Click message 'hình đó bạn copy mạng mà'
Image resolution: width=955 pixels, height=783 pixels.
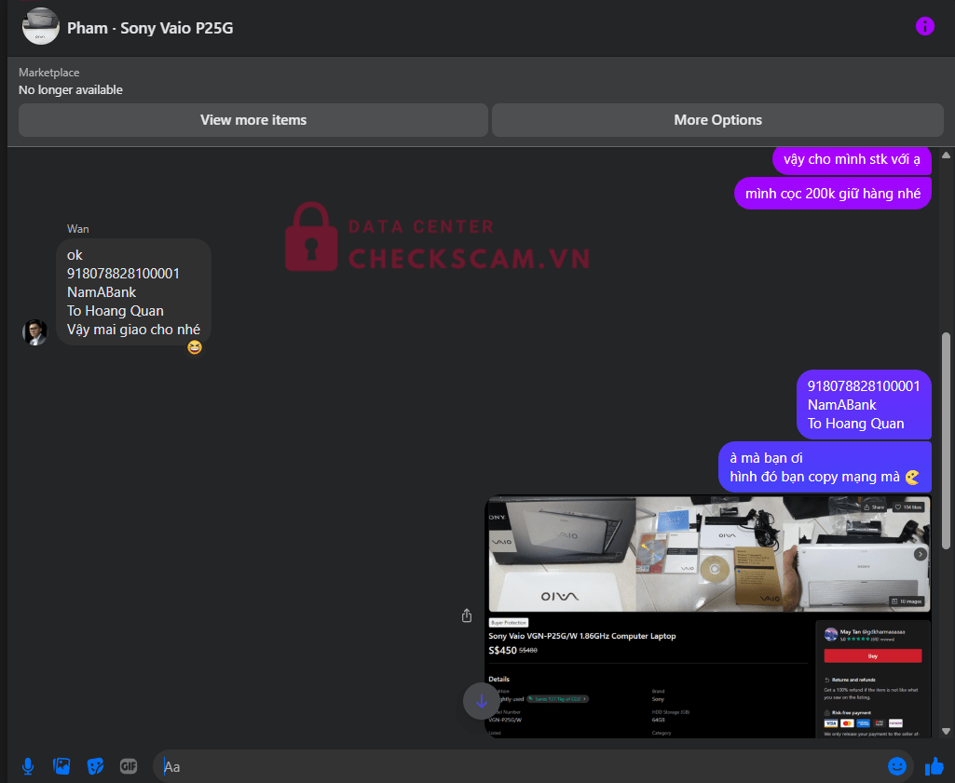coord(825,467)
